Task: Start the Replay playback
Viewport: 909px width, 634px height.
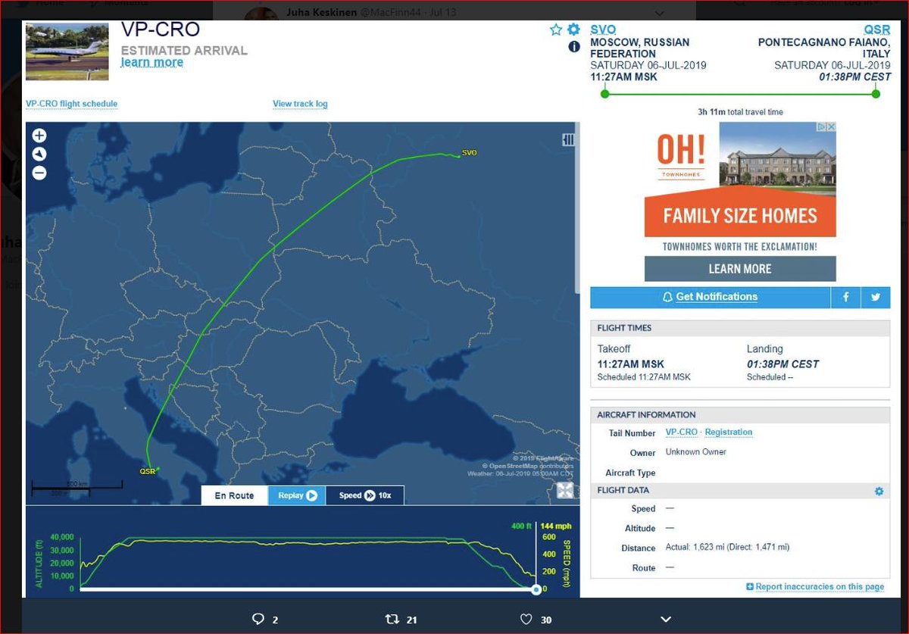Action: [297, 495]
